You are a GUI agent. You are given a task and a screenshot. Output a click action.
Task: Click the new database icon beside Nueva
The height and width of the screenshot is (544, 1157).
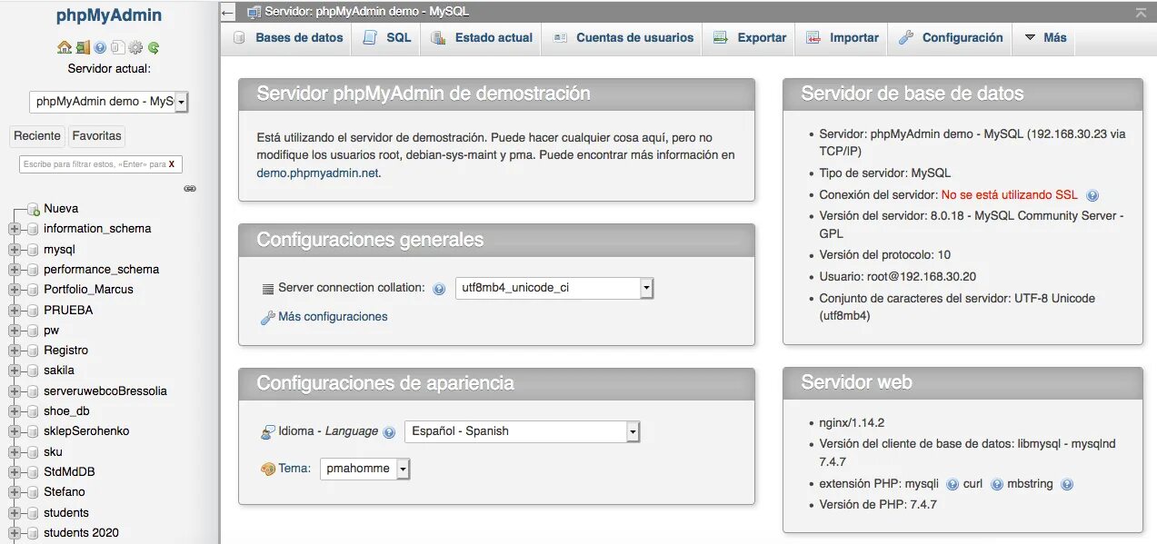(x=33, y=209)
